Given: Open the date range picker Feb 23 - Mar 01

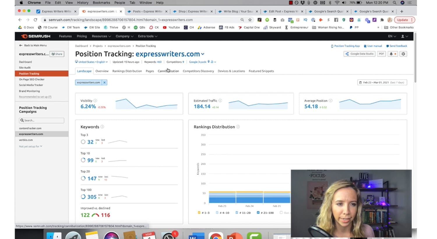Looking at the screenshot, I should (x=382, y=83).
